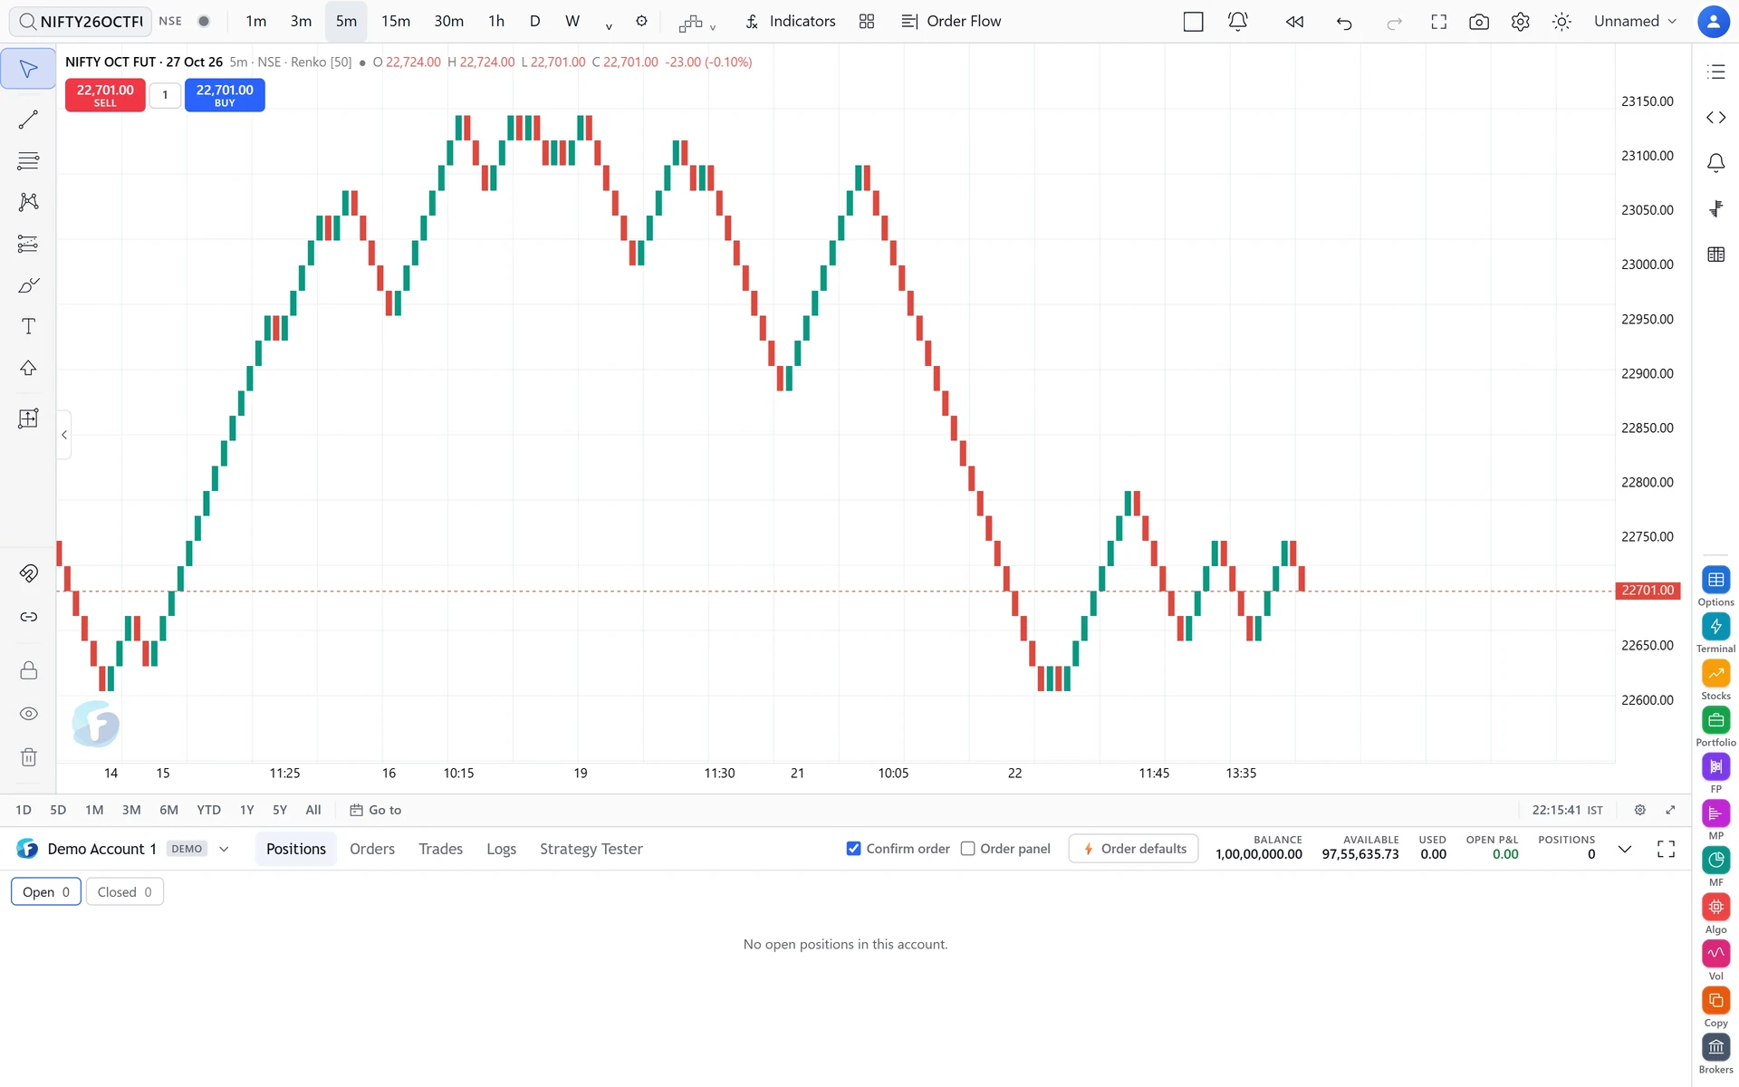The width and height of the screenshot is (1739, 1087).
Task: Switch to 1m timeframe
Action: coord(256,22)
